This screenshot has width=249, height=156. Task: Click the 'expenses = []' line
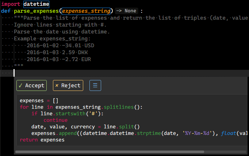[39, 101]
